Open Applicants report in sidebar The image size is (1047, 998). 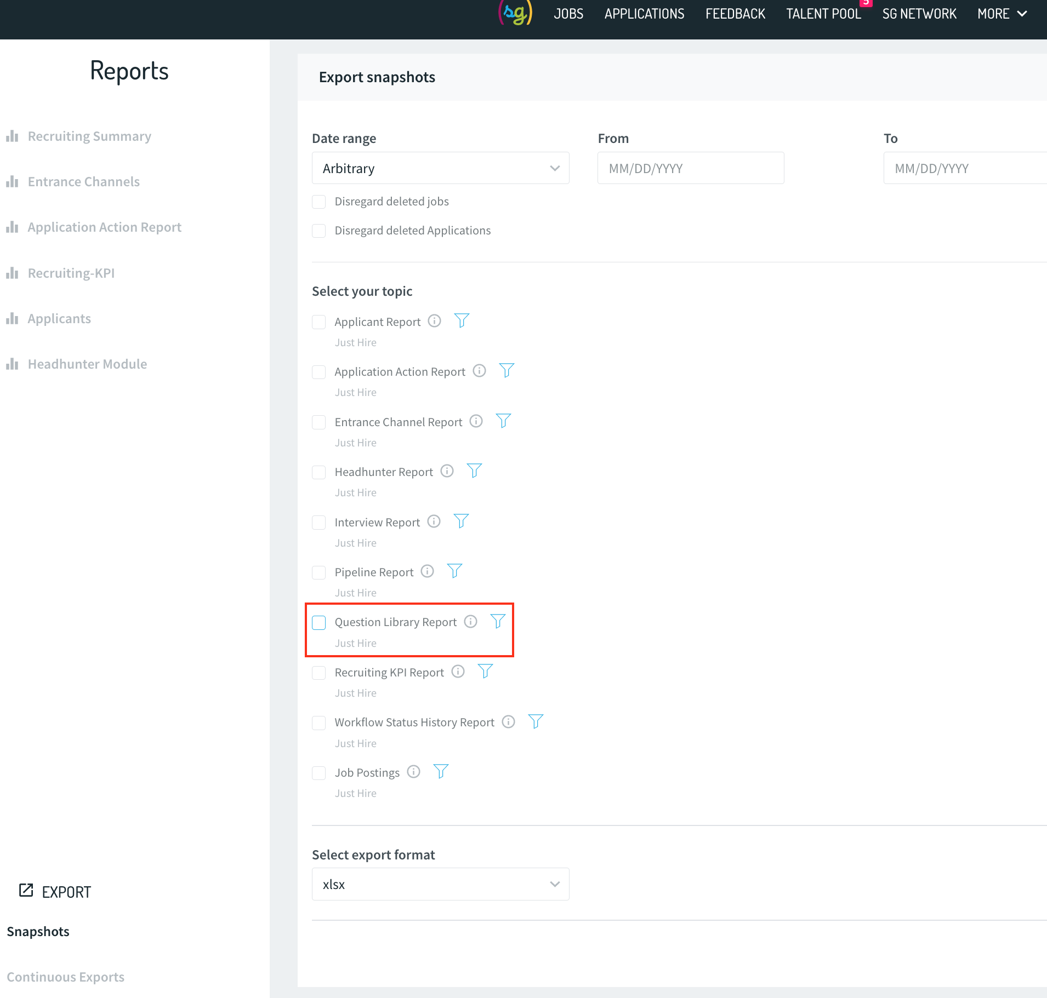tap(59, 318)
